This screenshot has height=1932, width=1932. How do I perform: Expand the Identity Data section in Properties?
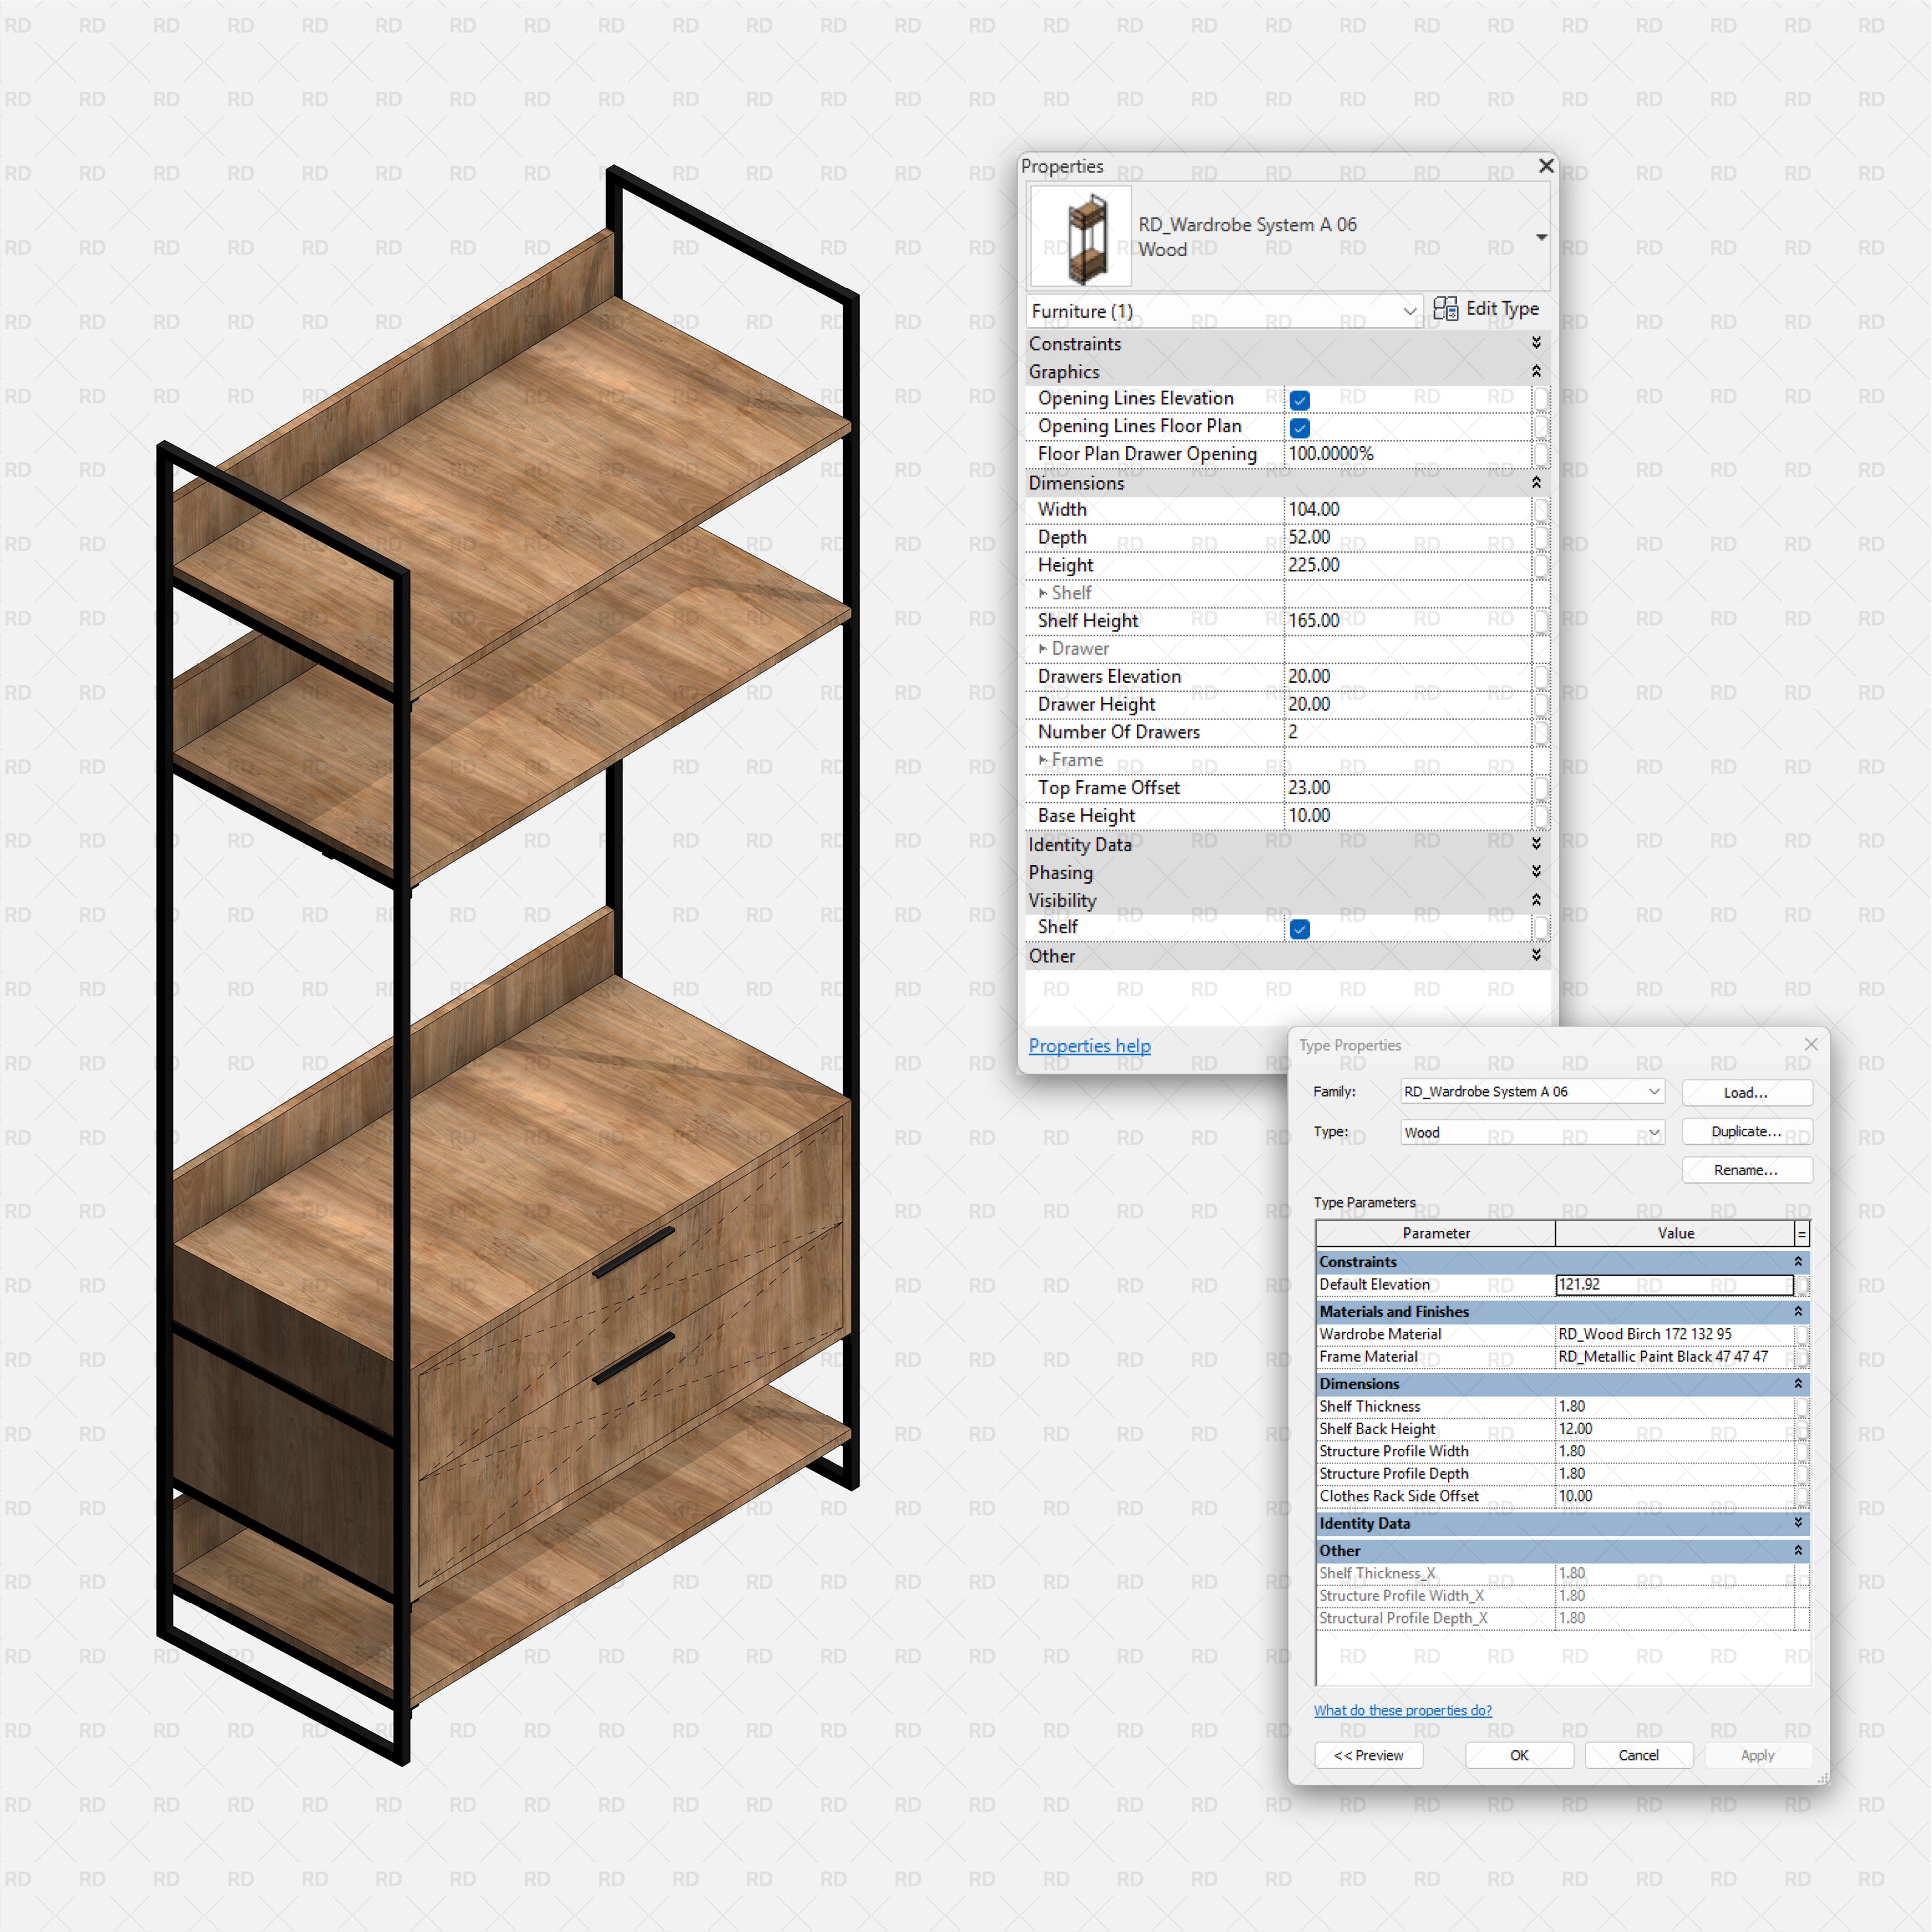point(1536,844)
